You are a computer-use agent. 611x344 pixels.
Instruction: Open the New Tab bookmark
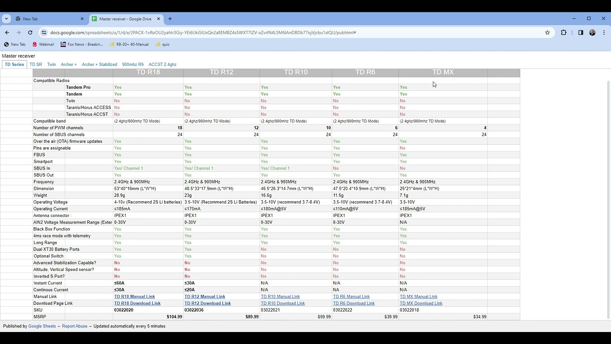[x=15, y=44]
